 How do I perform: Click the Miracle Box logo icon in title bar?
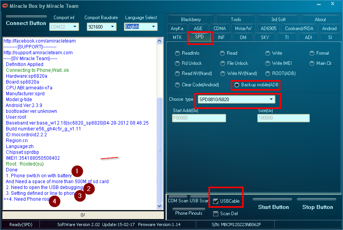coord(5,6)
